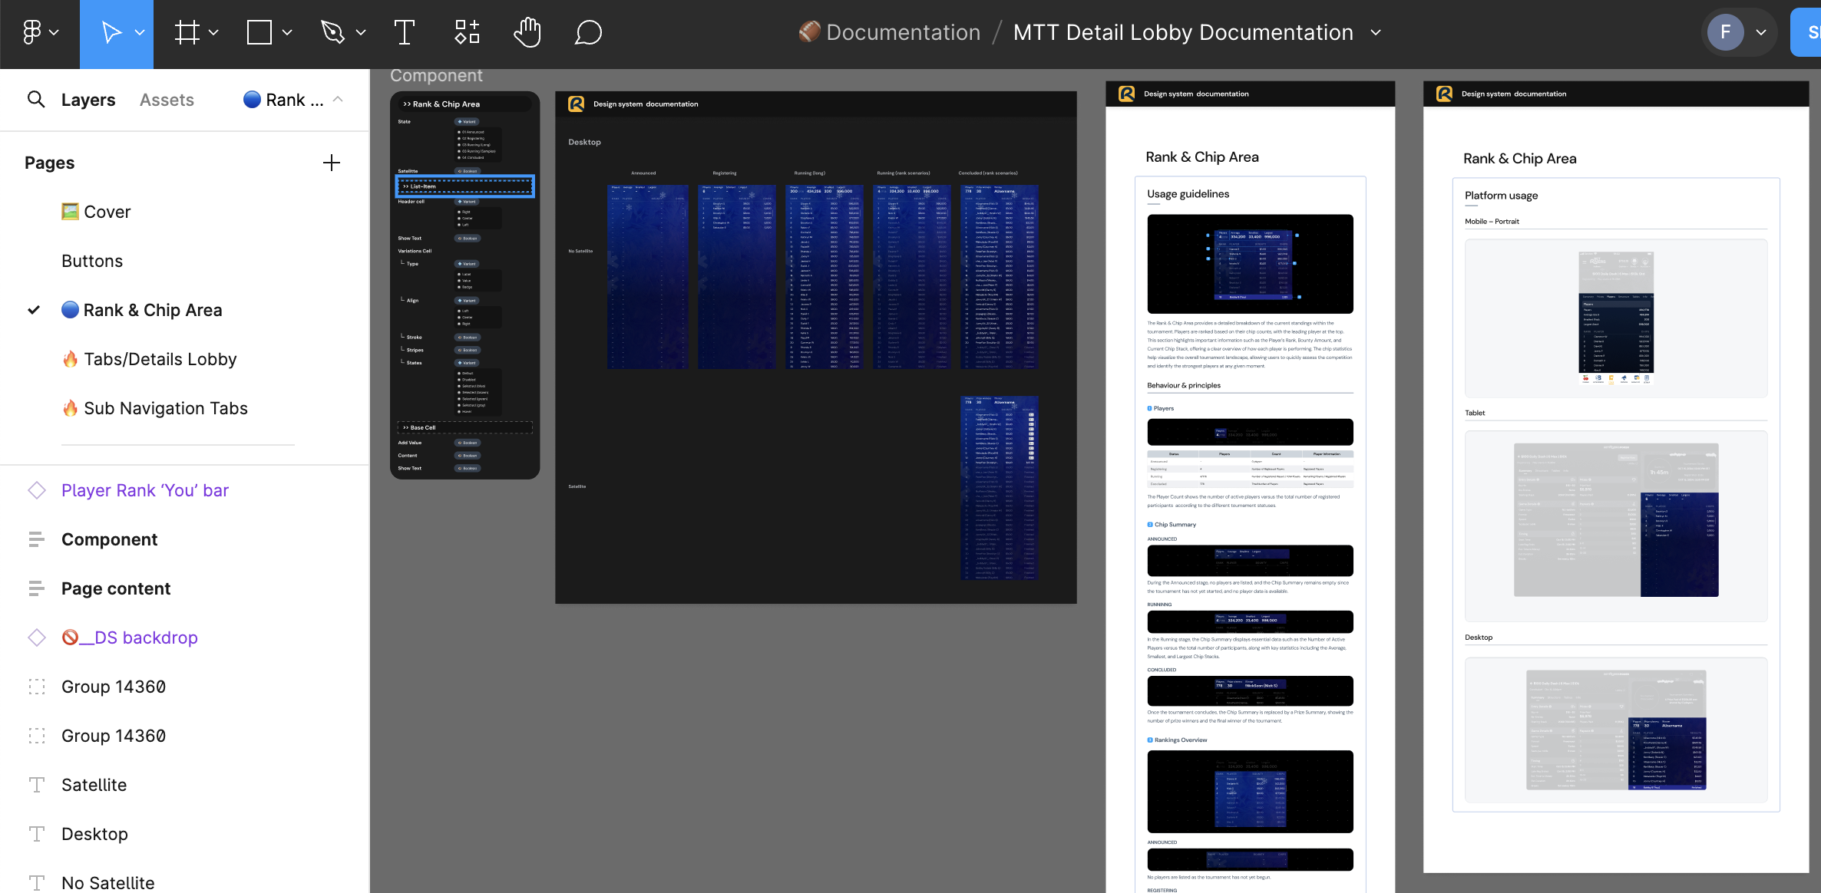
Task: Select the Move tool
Action: [x=111, y=32]
